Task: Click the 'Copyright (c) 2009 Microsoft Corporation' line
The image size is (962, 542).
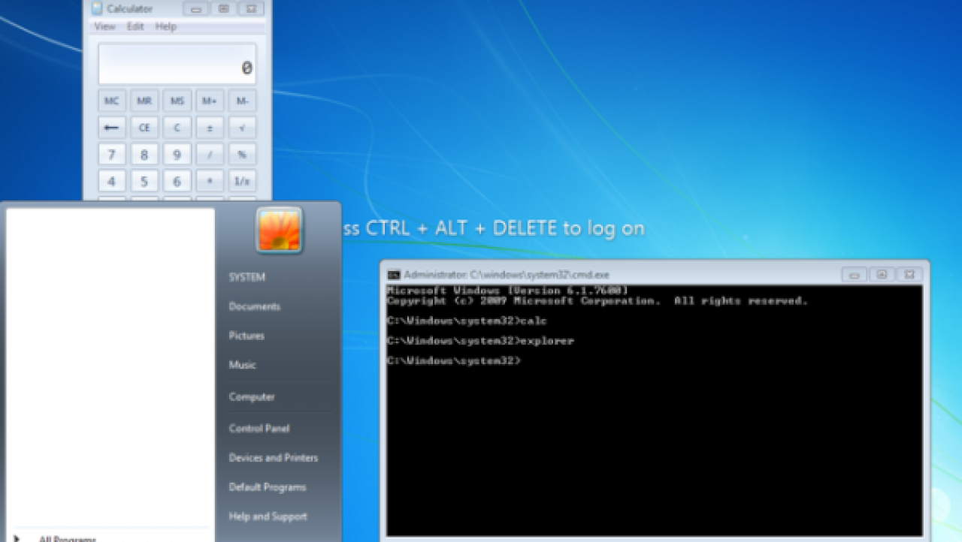Action: pyautogui.click(x=597, y=301)
